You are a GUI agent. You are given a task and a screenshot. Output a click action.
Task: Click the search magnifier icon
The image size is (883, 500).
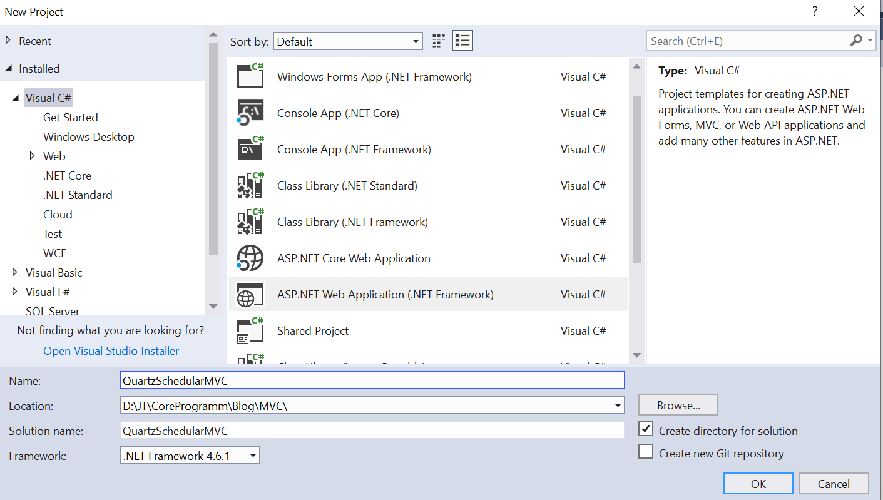click(x=855, y=40)
